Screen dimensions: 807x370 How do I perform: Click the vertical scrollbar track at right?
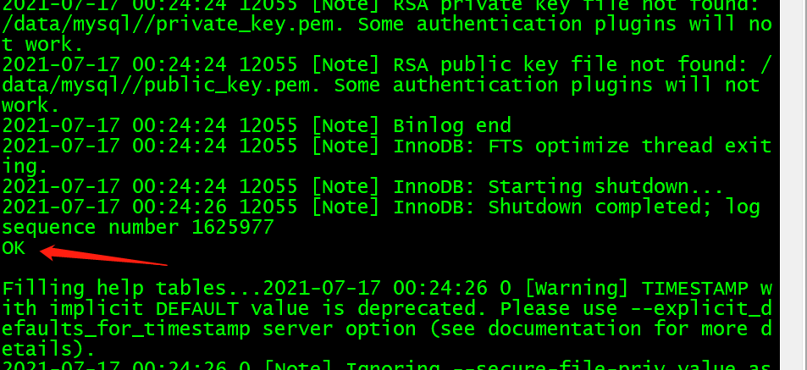tap(793, 185)
